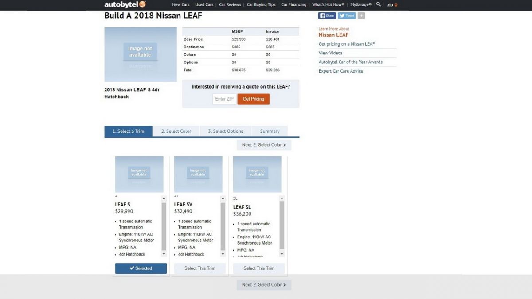Click the Selected button under LEAF S
Image resolution: width=532 pixels, height=299 pixels.
point(141,268)
